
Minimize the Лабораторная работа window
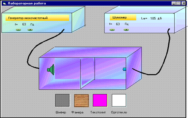coord(174,3)
